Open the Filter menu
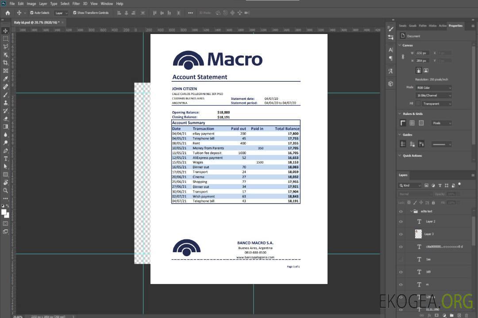This screenshot has height=318, width=478. point(76,4)
